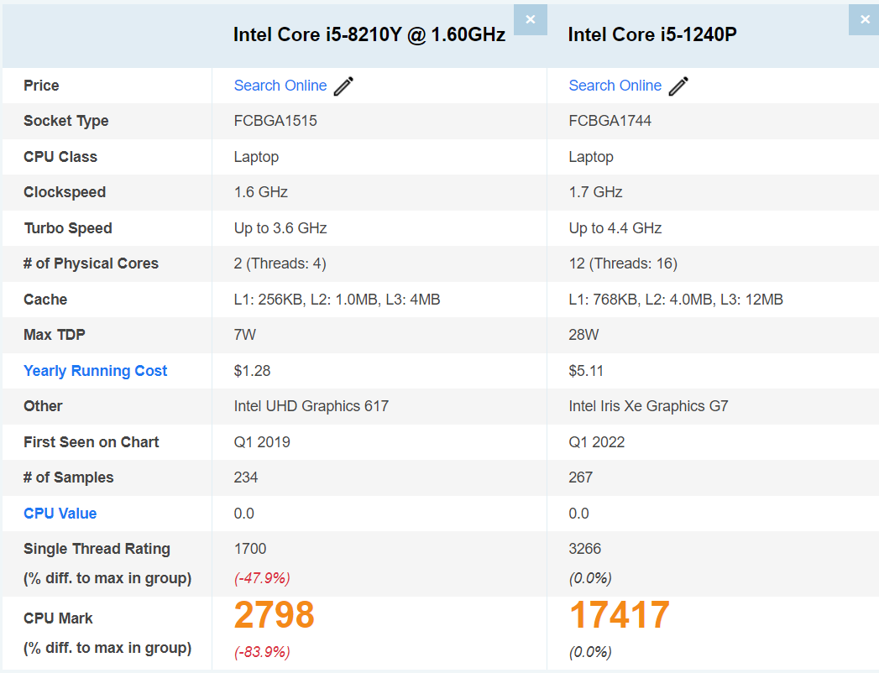Click the Single Thread Rating label
Screen dimensions: 879x673
point(97,549)
